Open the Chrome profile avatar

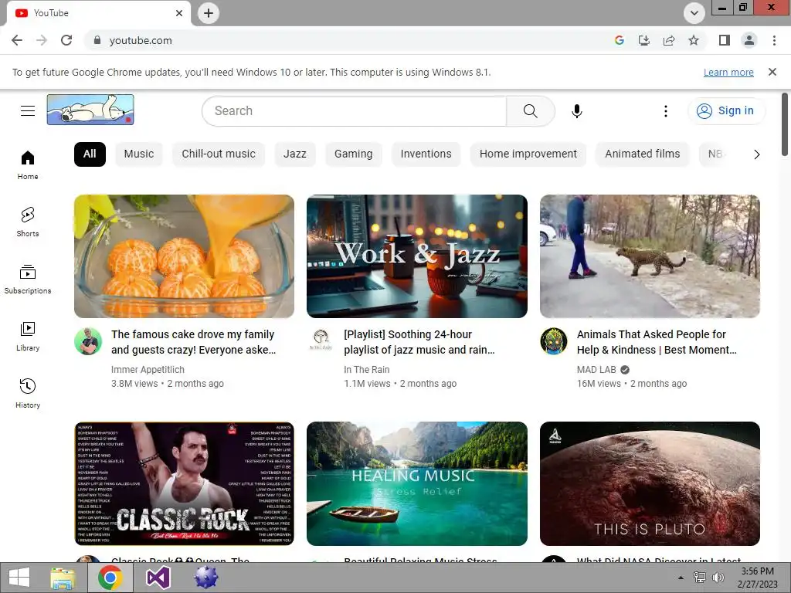(749, 40)
